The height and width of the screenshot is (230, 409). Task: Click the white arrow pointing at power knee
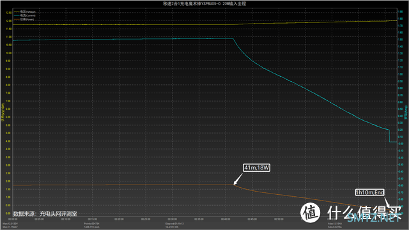(x=238, y=179)
